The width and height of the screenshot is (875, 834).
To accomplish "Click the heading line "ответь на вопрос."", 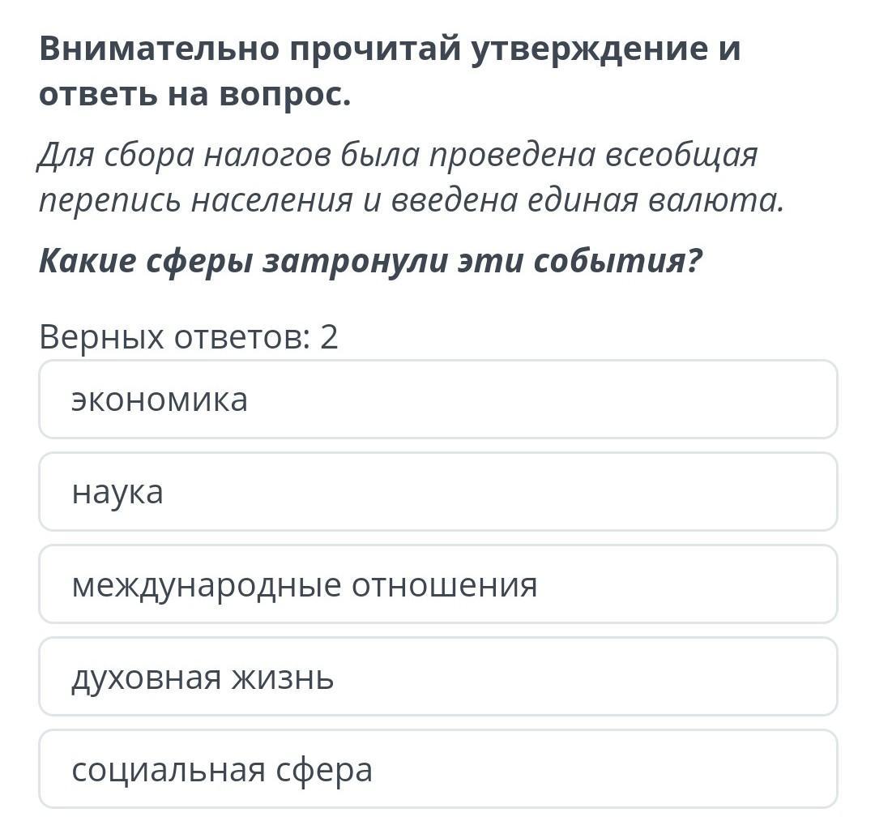I will point(195,96).
